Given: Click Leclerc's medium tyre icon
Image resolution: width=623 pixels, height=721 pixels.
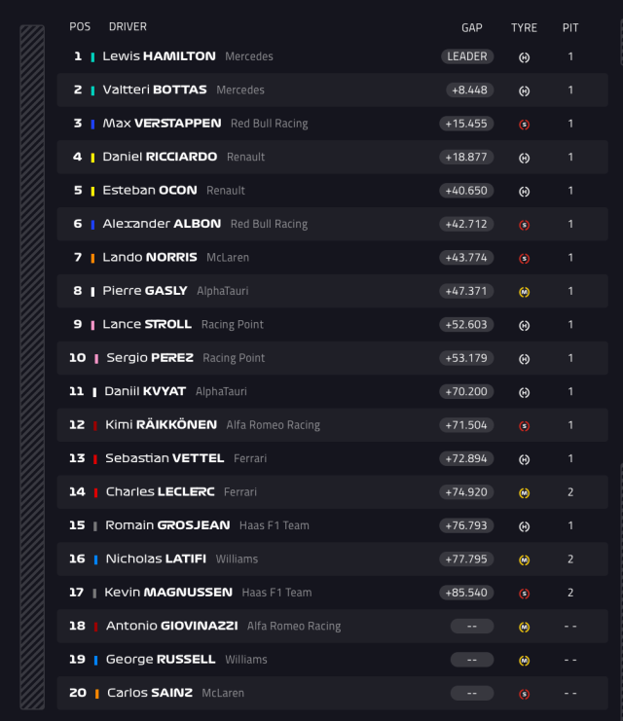Looking at the screenshot, I should pyautogui.click(x=524, y=492).
